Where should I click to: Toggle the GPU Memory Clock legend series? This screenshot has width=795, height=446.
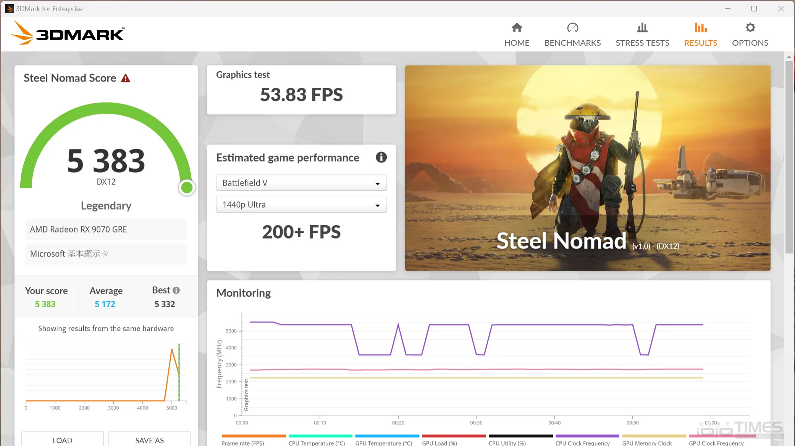[x=654, y=440]
